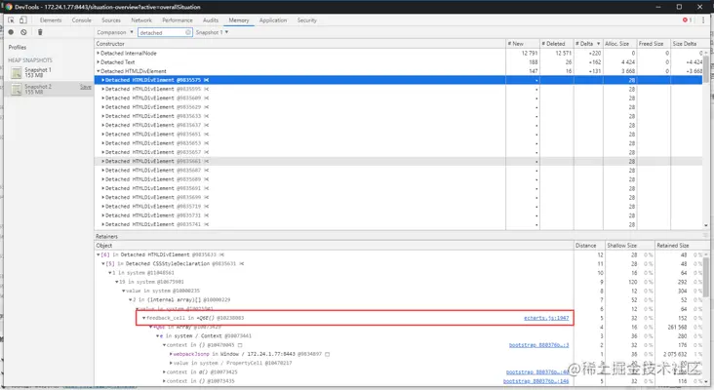This screenshot has width=714, height=390.
Task: Click the Save link for Snapshot 2
Action: click(x=86, y=87)
